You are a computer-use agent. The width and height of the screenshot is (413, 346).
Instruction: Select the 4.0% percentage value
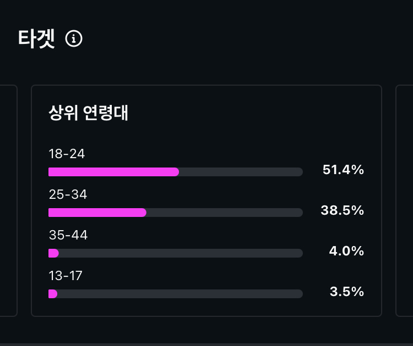[346, 251]
